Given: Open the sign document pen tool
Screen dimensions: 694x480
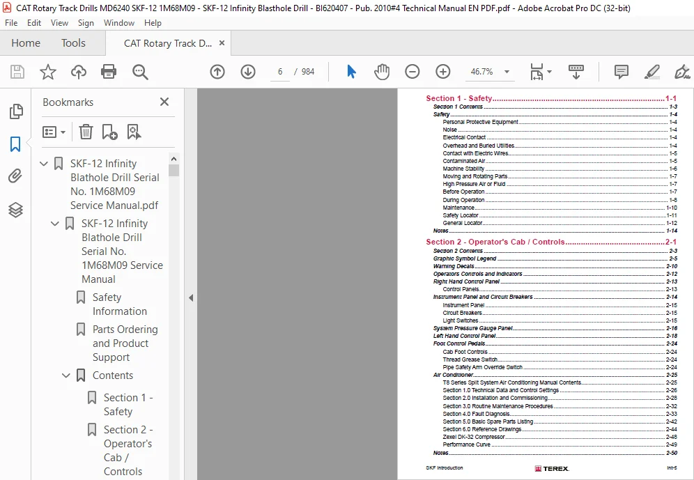Looking at the screenshot, I should (x=682, y=72).
